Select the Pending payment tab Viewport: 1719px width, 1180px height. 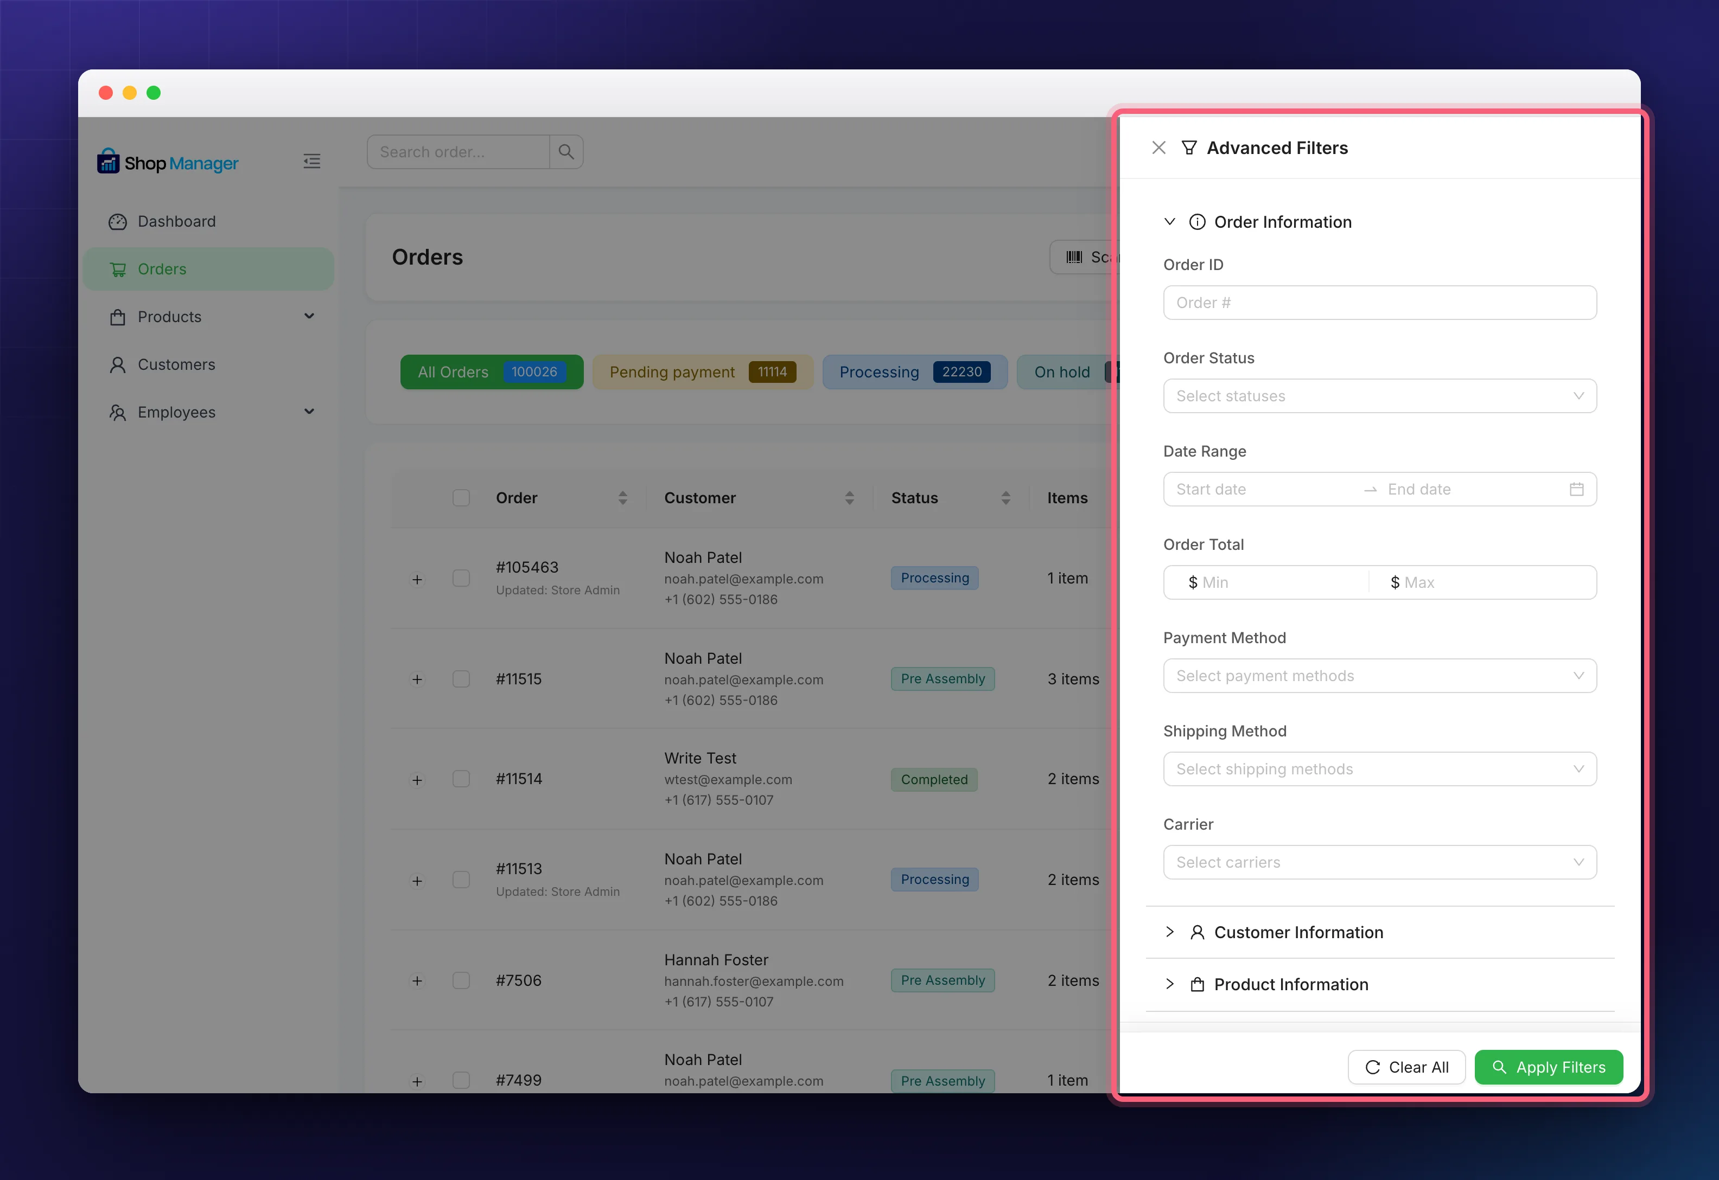(703, 372)
